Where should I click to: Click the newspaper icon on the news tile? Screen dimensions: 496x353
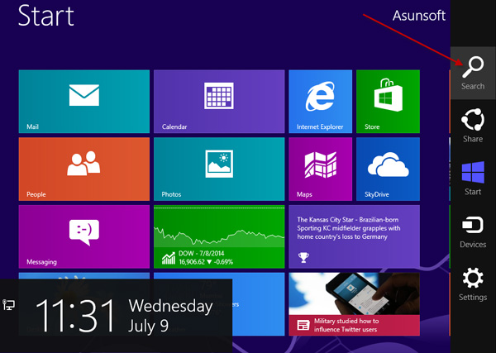(303, 325)
